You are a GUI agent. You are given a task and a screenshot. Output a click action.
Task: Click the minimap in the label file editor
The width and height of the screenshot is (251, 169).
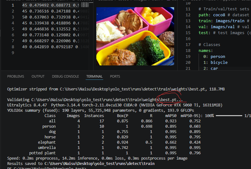pyautogui.click(x=85, y=5)
